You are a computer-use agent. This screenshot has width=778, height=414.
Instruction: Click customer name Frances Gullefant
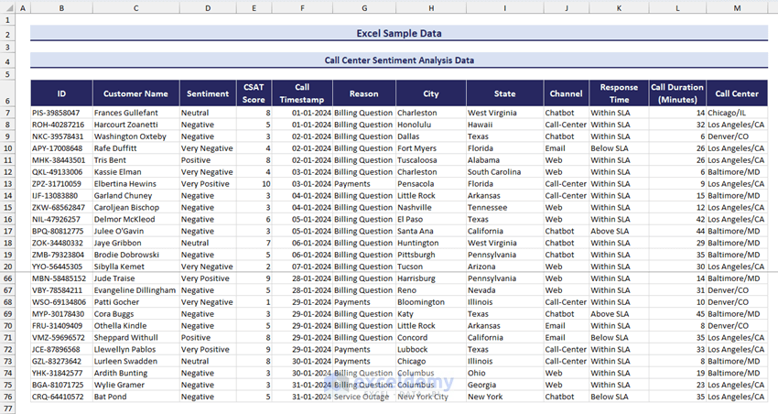coord(136,113)
